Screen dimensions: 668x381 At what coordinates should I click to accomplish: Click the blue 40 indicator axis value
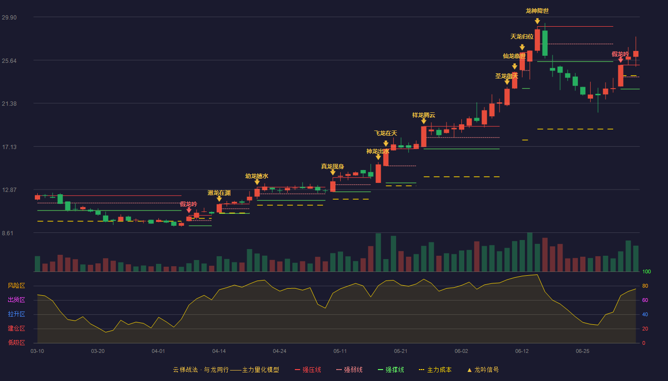coord(645,314)
